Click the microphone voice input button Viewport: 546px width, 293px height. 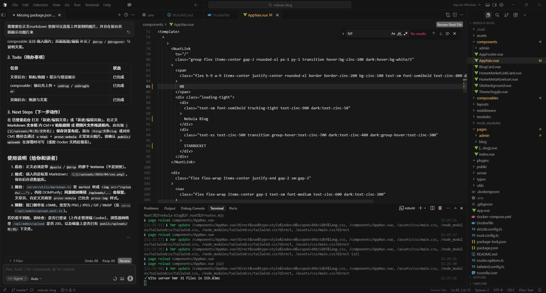point(130,279)
